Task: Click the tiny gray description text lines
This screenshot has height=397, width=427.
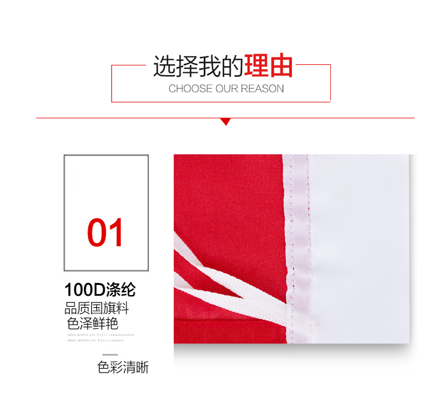Action: coord(101,337)
